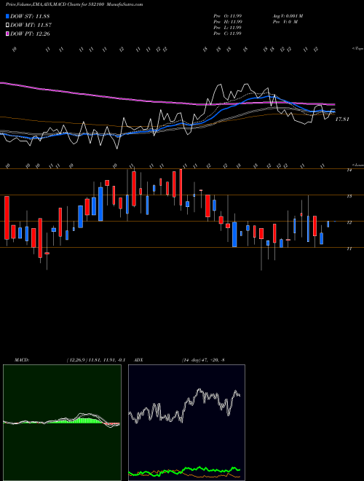Click the white ADX line in the ADX panel
Viewport: 364px width, 481px height.
[184, 407]
